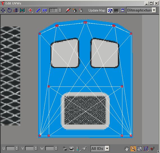Viewport: 160px width, 153px height.
Task: Click the XY falloff space button
Action: click(44, 10)
